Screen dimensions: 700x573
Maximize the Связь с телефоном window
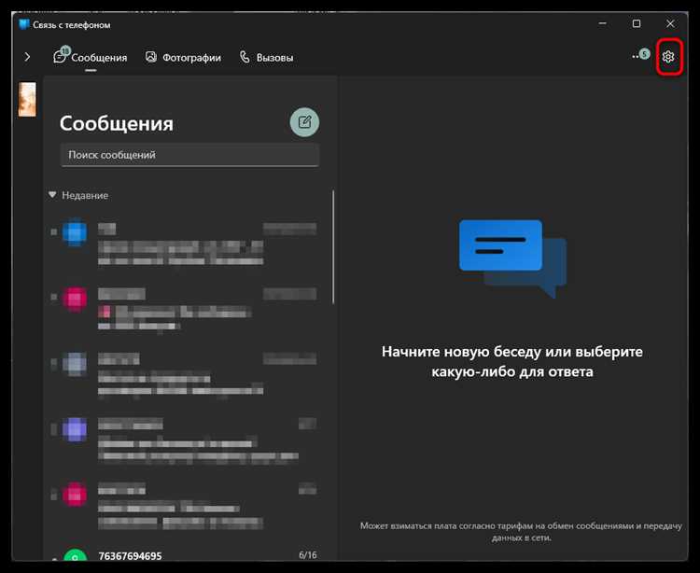(x=637, y=23)
